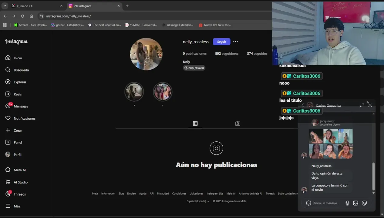Click Crear plus item

click(x=14, y=130)
